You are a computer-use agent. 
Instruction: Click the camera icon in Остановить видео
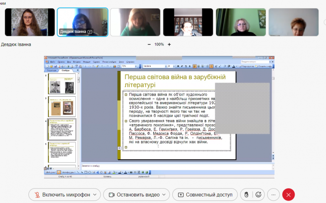111,194
